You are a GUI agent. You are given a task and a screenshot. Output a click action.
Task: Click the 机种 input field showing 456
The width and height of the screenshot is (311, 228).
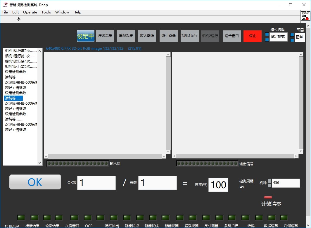pos(286,183)
